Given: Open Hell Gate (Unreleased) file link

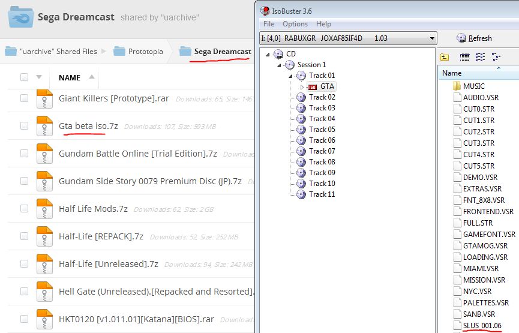Looking at the screenshot, I should (156, 292).
